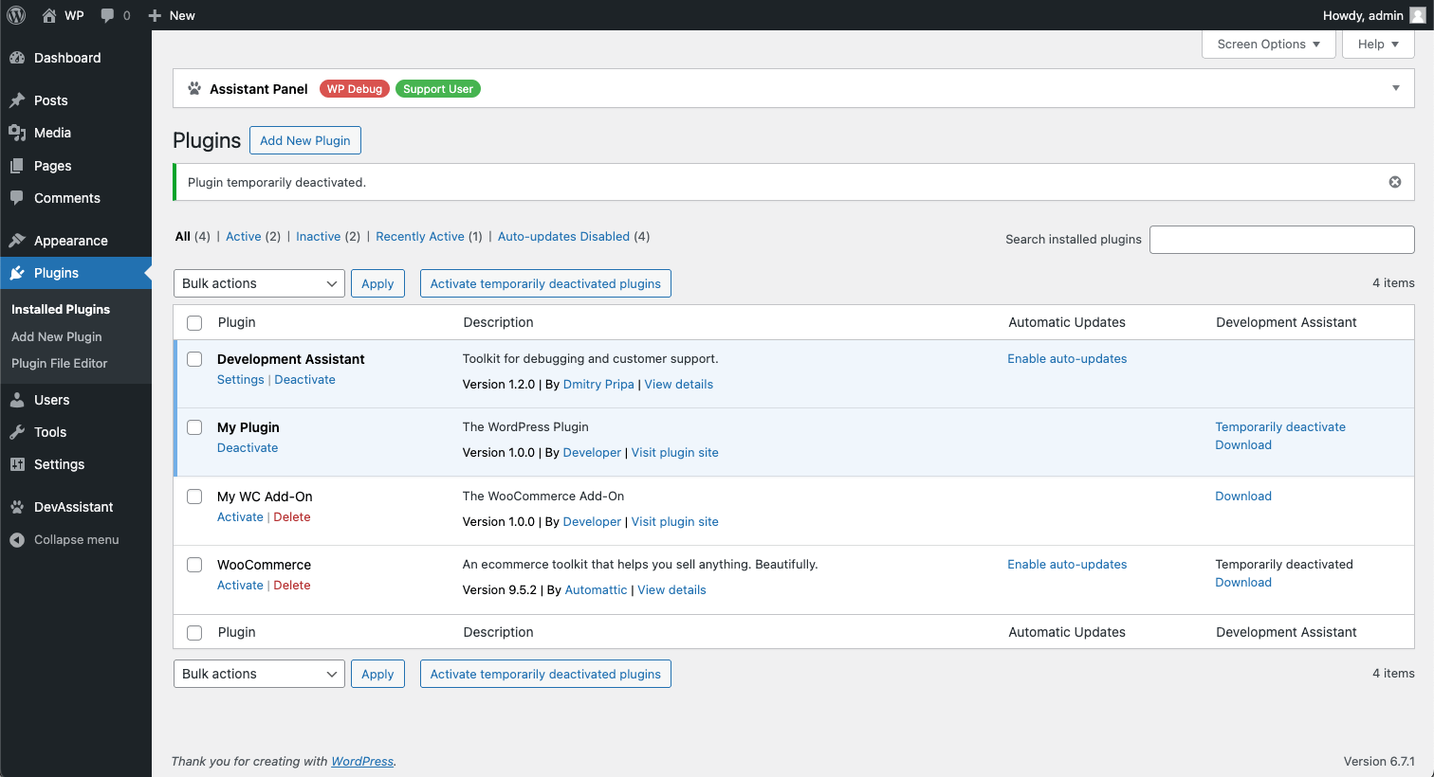Temporarily deactivate My Plugin

(x=1280, y=426)
